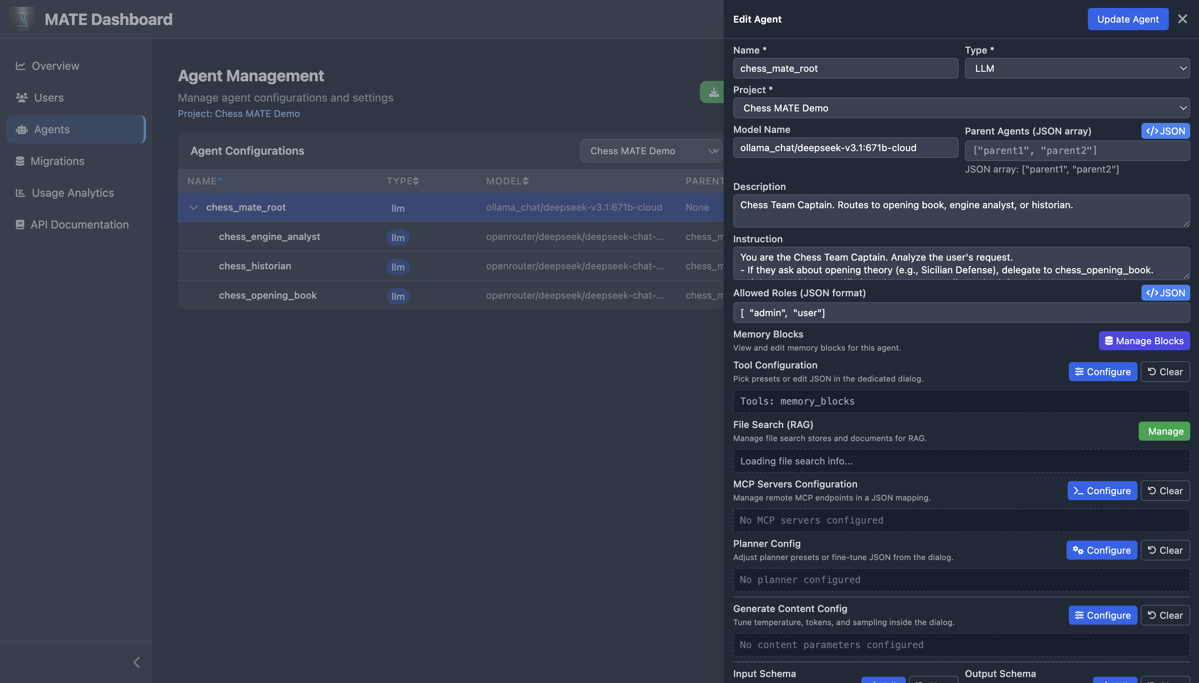The width and height of the screenshot is (1199, 683).
Task: Click the API Documentation book icon
Action: 20,225
